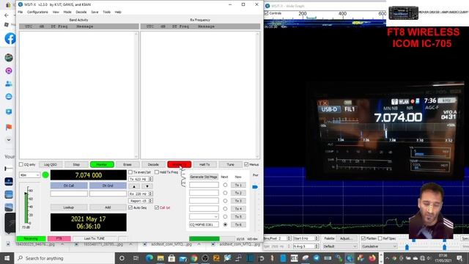Screen dimensions: 469x264
Task: Click the Erase button
Action: (x=128, y=164)
